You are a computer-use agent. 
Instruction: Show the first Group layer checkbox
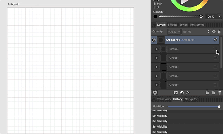click(x=215, y=49)
